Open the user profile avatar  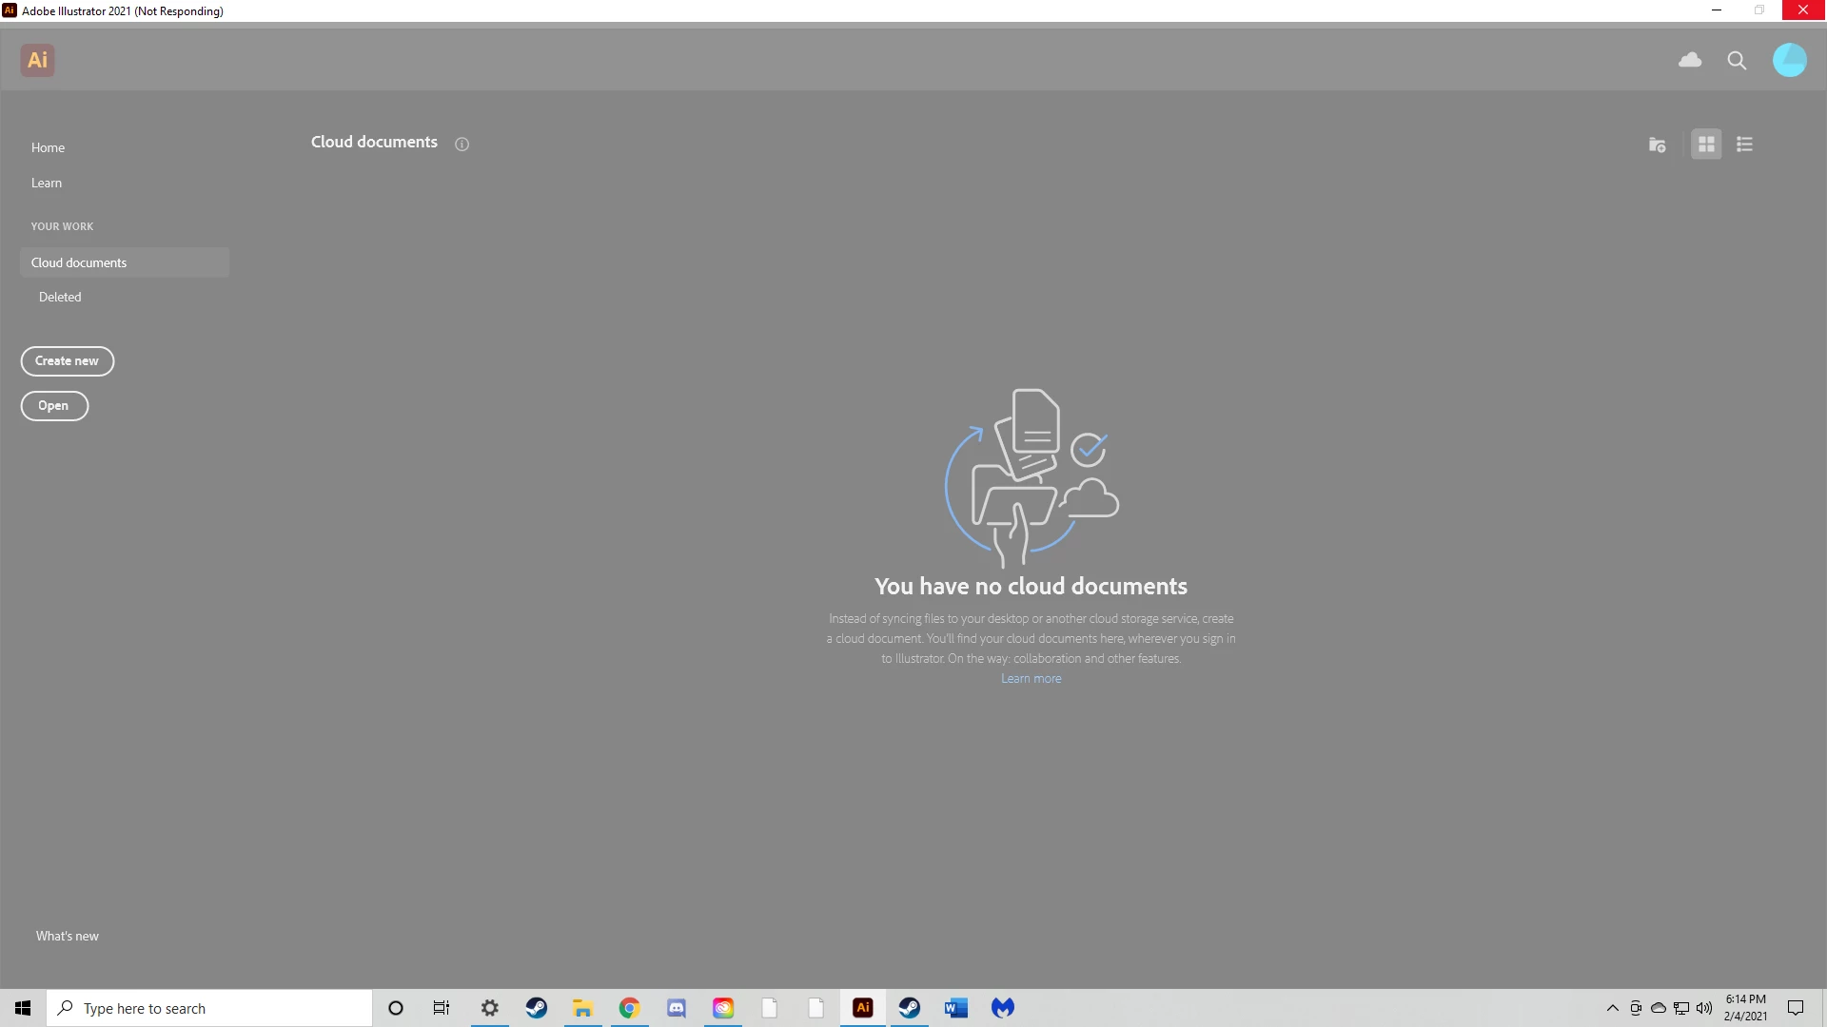[x=1789, y=60]
